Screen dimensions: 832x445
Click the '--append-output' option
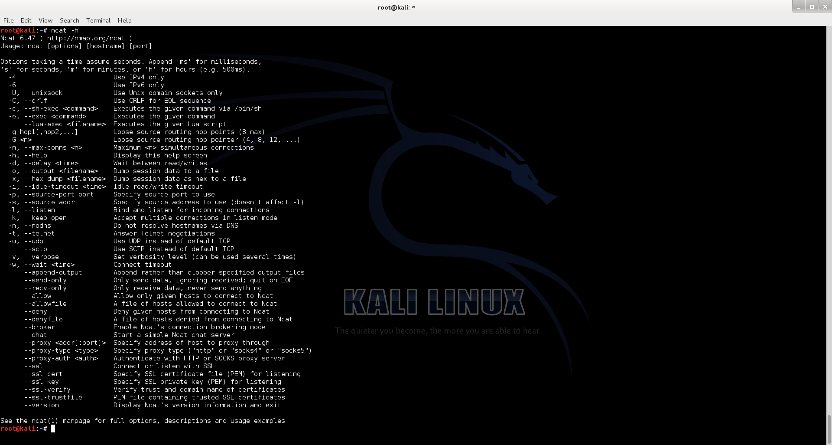53,272
